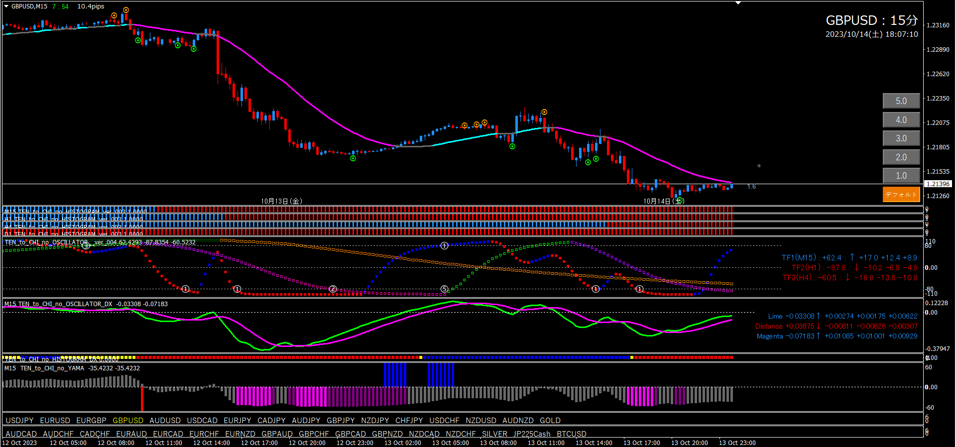Switch chart to EURCAD symbol
Viewport: 956px width, 447px height.
click(168, 434)
